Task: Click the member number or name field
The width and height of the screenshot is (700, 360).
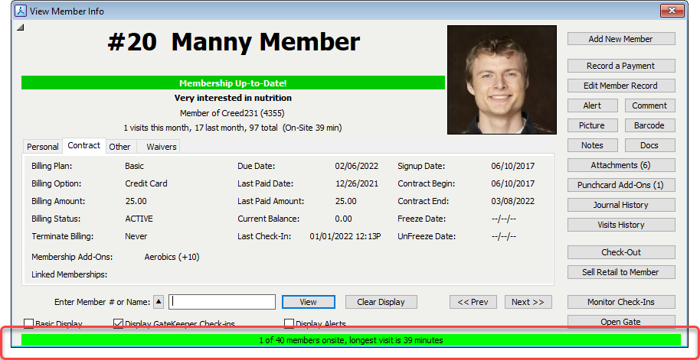Action: [222, 302]
